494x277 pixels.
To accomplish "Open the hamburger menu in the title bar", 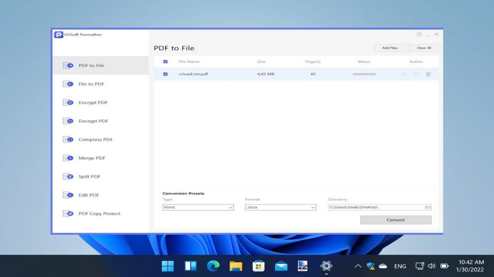I will coord(419,34).
